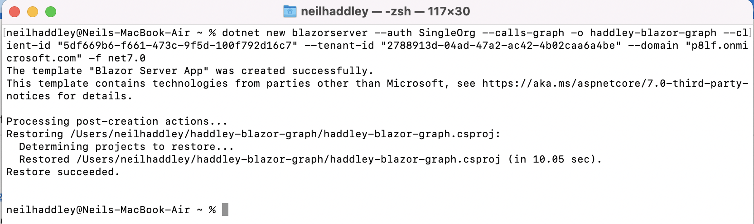This screenshot has height=224, width=754.
Task: Click the home folder icon in title bar
Action: 290,11
